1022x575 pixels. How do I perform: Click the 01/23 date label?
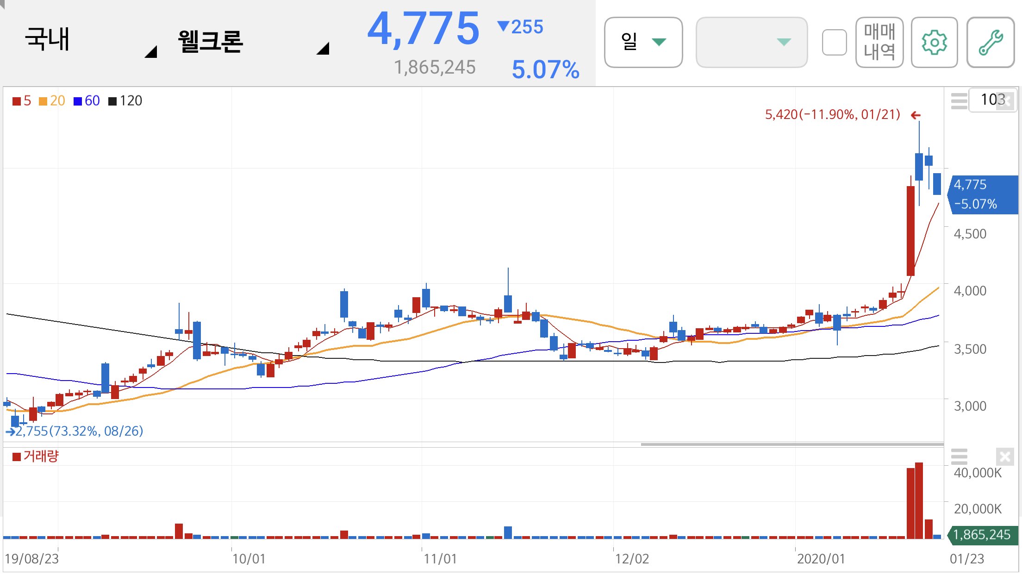click(967, 559)
